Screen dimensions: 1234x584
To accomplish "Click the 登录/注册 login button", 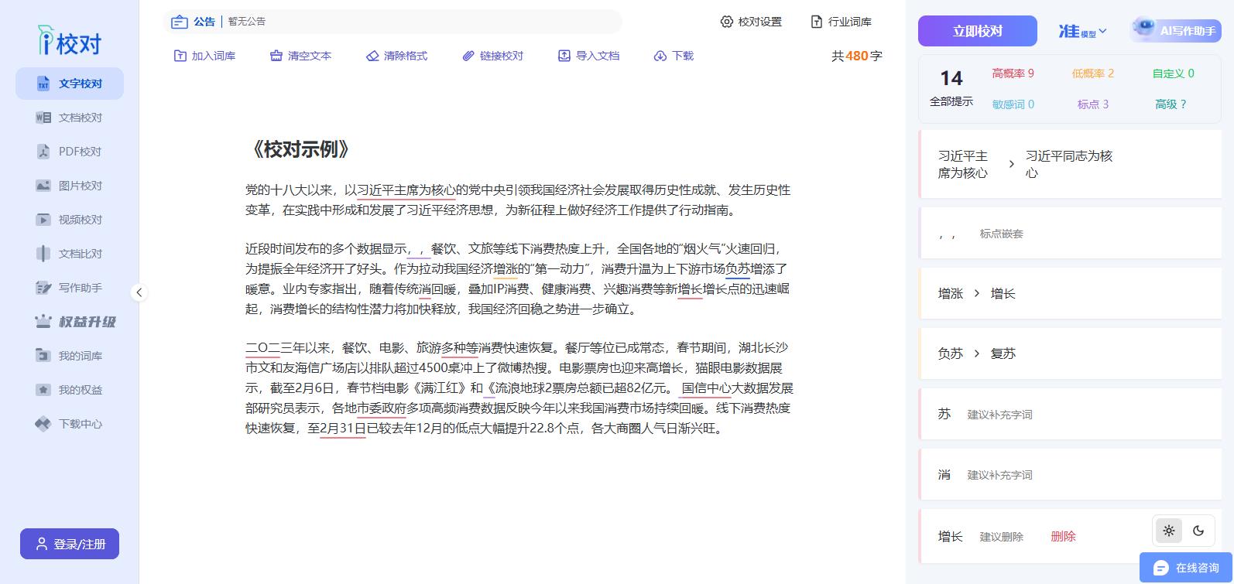I will point(70,544).
